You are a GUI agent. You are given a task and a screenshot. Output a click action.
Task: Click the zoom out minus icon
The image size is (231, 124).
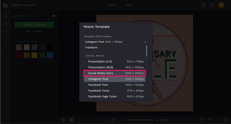(x=121, y=120)
